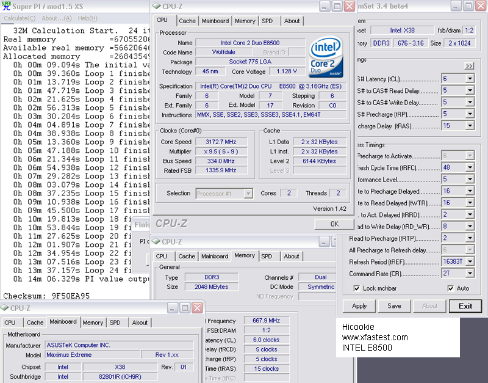
Task: Open the Refresh Period (tREF) dropdown
Action: [470, 262]
